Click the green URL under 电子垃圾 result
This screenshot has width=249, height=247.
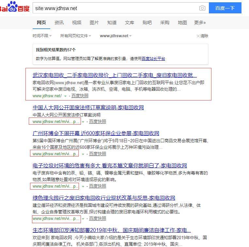[x=55, y=186]
